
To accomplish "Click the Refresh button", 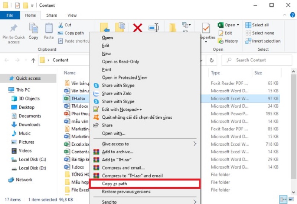I will (x=212, y=60).
